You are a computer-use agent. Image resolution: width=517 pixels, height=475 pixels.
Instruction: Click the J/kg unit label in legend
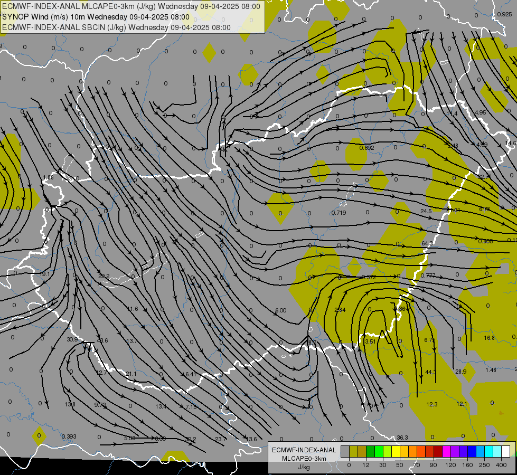(304, 467)
